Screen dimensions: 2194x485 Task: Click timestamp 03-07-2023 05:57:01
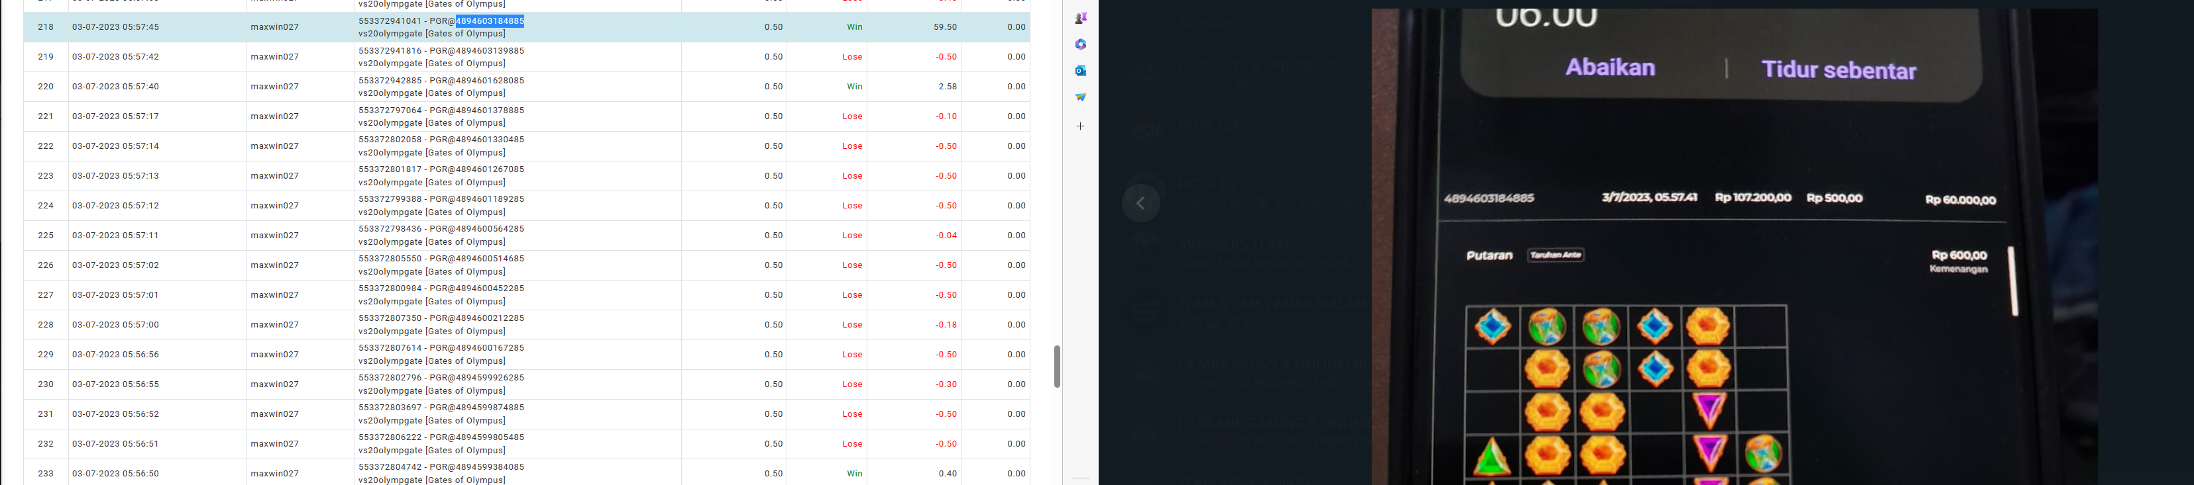point(115,295)
